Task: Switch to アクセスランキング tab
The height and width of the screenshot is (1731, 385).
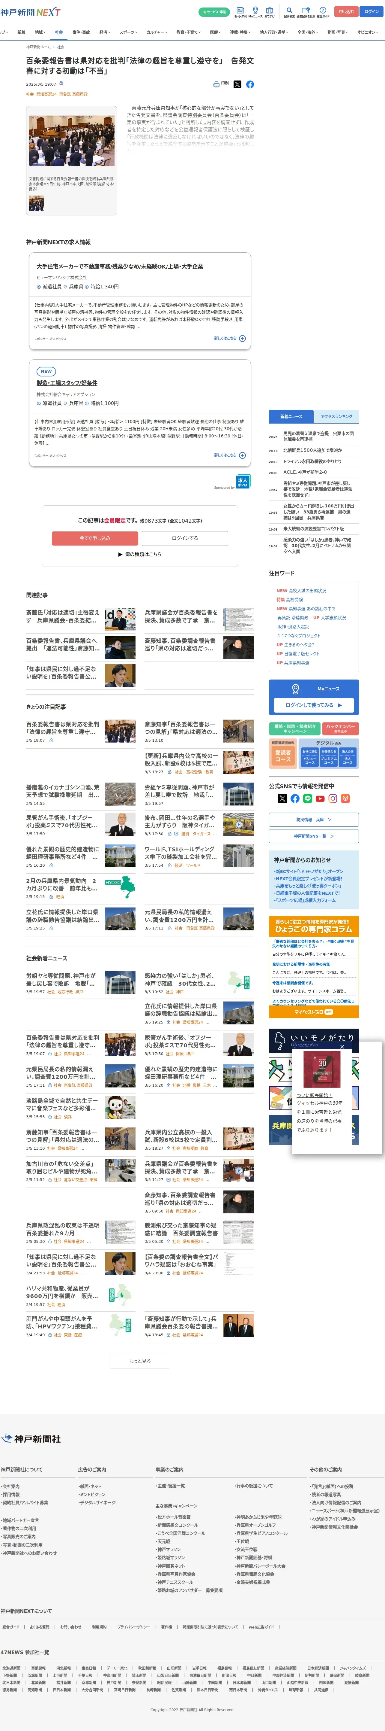Action: [336, 417]
